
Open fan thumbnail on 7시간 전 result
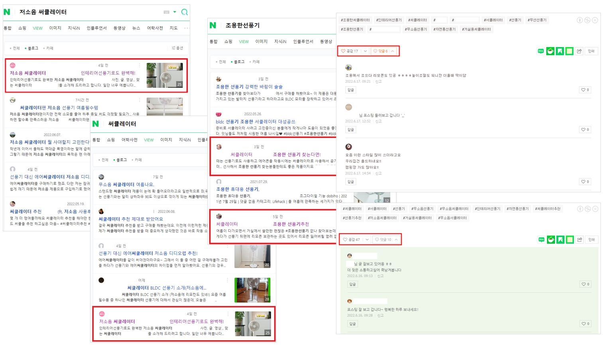165,107
